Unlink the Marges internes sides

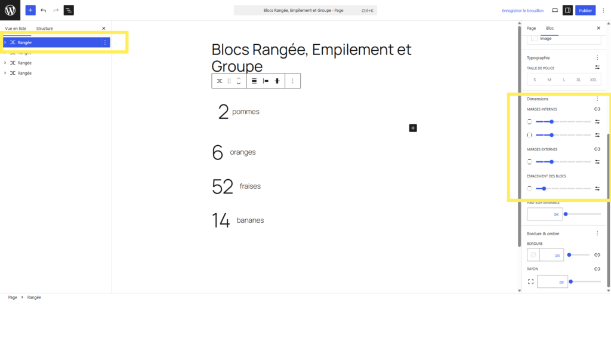click(597, 109)
